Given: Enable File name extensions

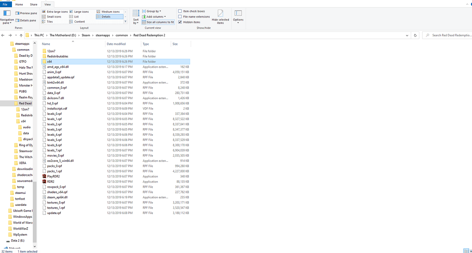Looking at the screenshot, I should coord(180,16).
